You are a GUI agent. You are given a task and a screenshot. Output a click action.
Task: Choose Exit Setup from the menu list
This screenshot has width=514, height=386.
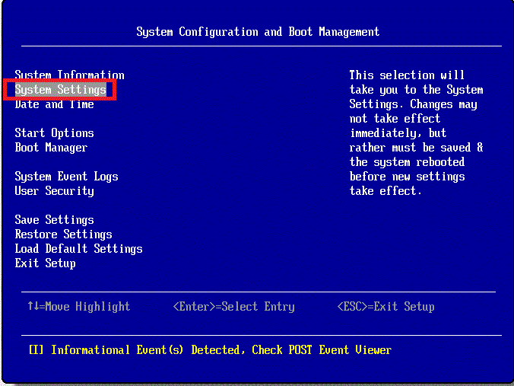(45, 263)
